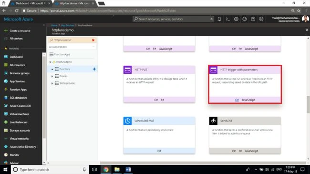This screenshot has height=174, width=310.
Task: Open Word from the taskbar
Action: pos(128,169)
